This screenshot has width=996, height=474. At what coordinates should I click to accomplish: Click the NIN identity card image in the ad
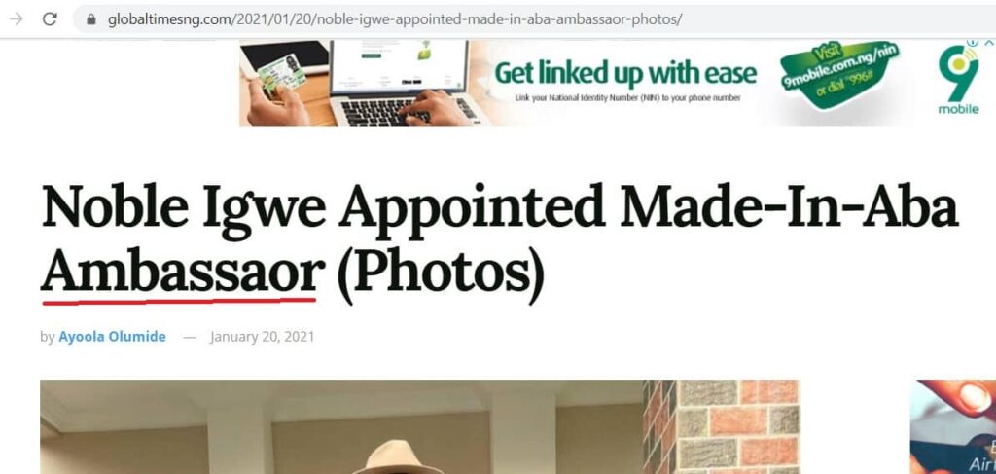pyautogui.click(x=281, y=73)
